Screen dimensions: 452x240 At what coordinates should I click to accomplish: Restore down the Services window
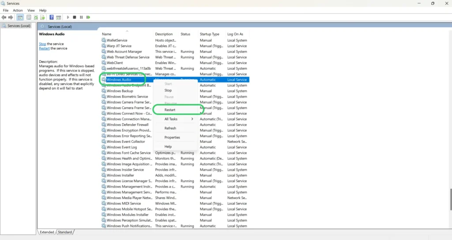pyautogui.click(x=433, y=4)
